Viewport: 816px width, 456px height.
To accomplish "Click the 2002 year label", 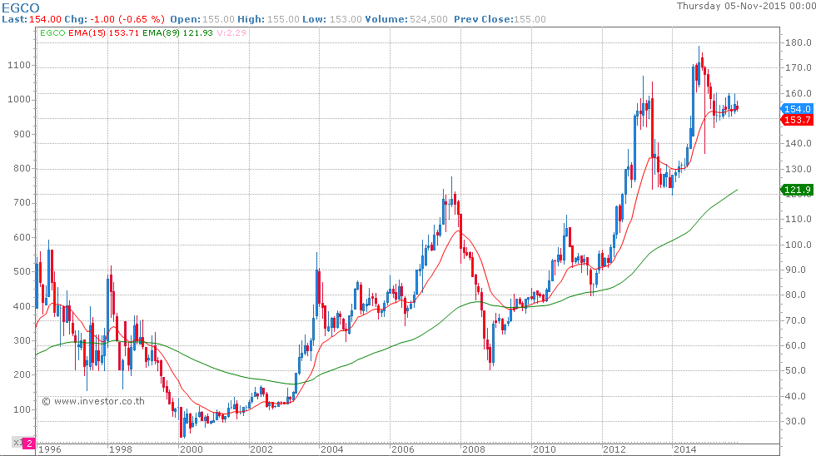I will coord(261,449).
